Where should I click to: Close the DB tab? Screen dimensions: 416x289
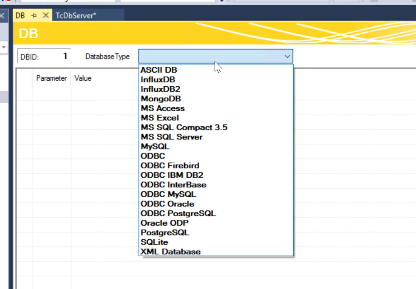[x=45, y=15]
